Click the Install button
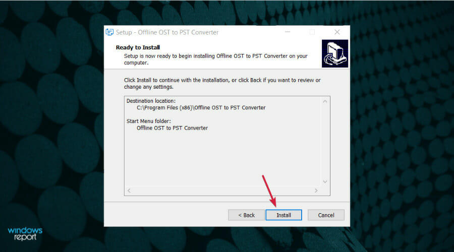454x252 pixels. 283,215
